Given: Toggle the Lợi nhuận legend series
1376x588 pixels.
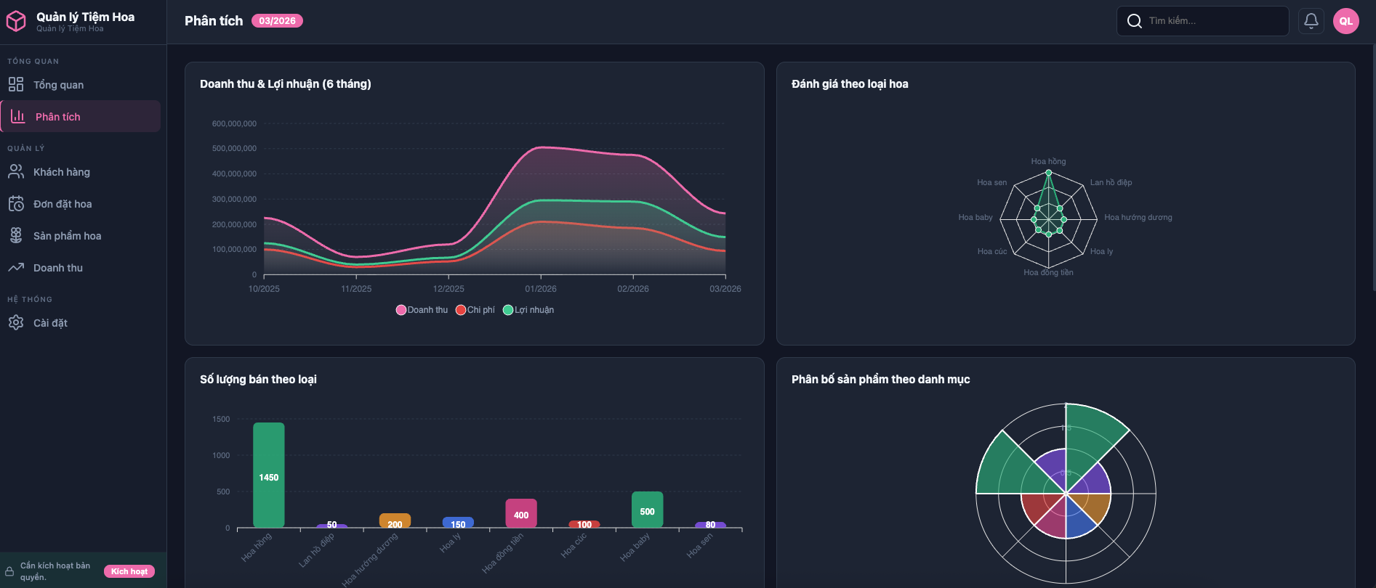Looking at the screenshot, I should pos(528,310).
